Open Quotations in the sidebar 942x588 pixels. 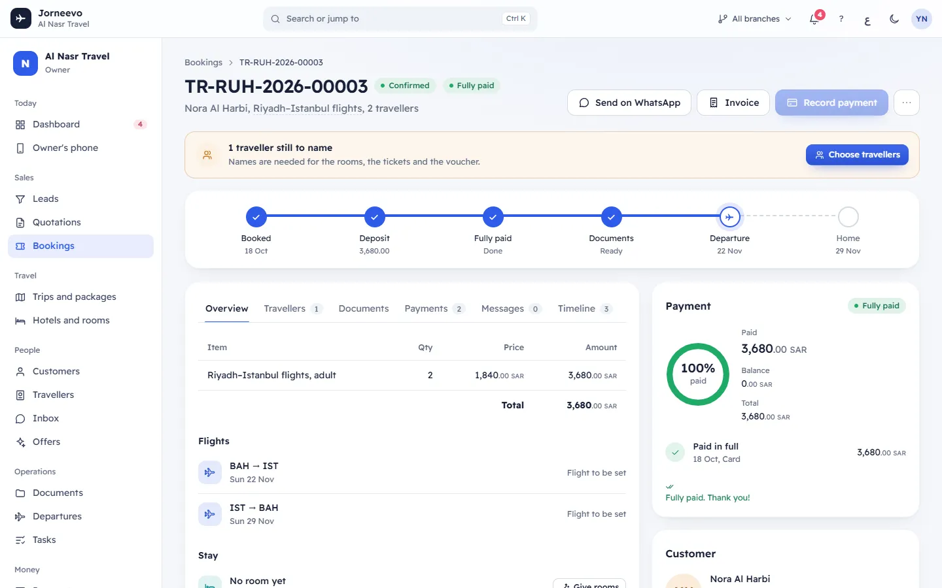point(80,222)
